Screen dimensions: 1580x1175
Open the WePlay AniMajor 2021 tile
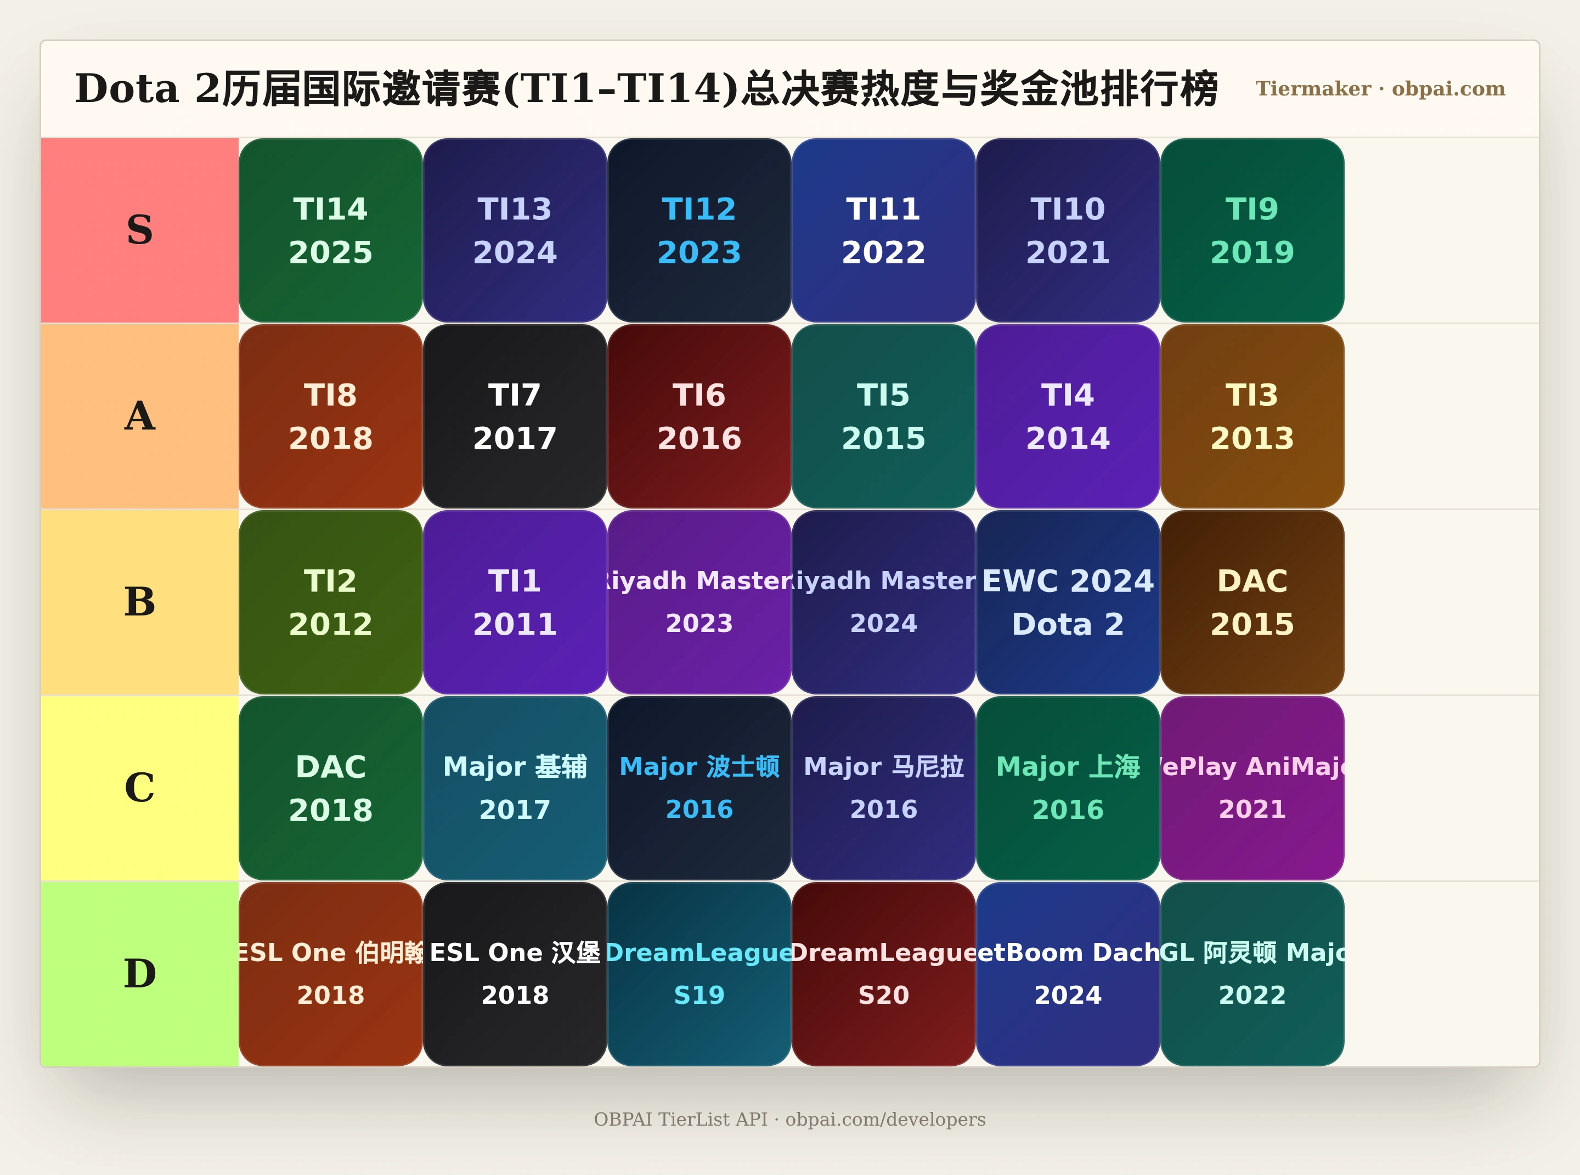(x=1252, y=788)
